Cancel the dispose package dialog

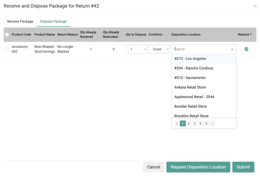pyautogui.click(x=154, y=167)
